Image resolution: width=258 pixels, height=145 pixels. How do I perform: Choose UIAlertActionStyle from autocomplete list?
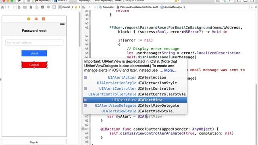tap(135, 83)
